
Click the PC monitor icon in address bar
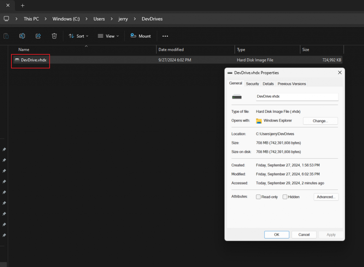[x=6, y=19]
